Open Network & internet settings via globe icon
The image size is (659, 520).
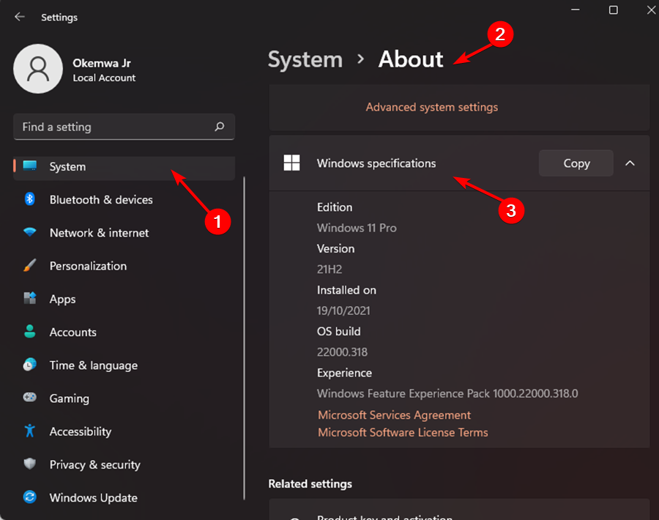tap(30, 232)
